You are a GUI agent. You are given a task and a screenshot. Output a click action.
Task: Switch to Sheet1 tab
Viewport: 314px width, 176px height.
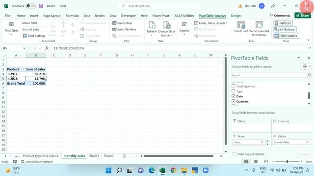94,155
